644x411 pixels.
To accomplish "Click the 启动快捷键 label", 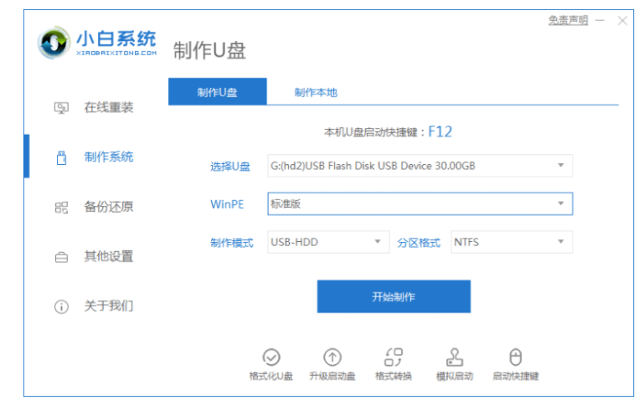I will 515,376.
